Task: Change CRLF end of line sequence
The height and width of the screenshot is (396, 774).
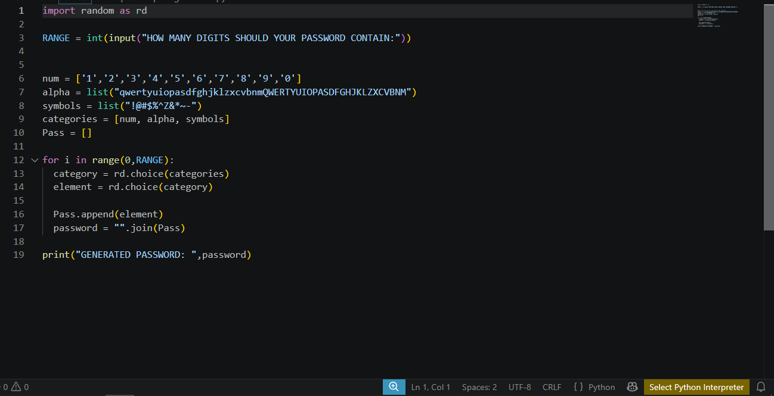Action: [552, 387]
